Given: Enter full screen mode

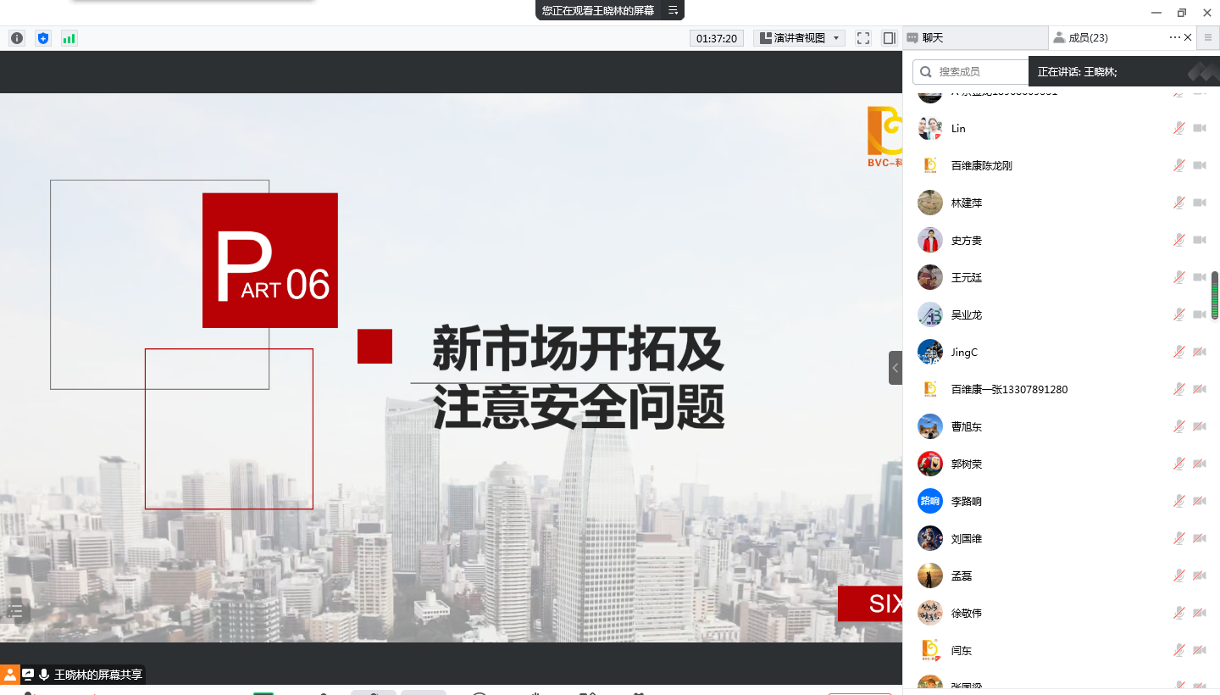Looking at the screenshot, I should [x=862, y=38].
